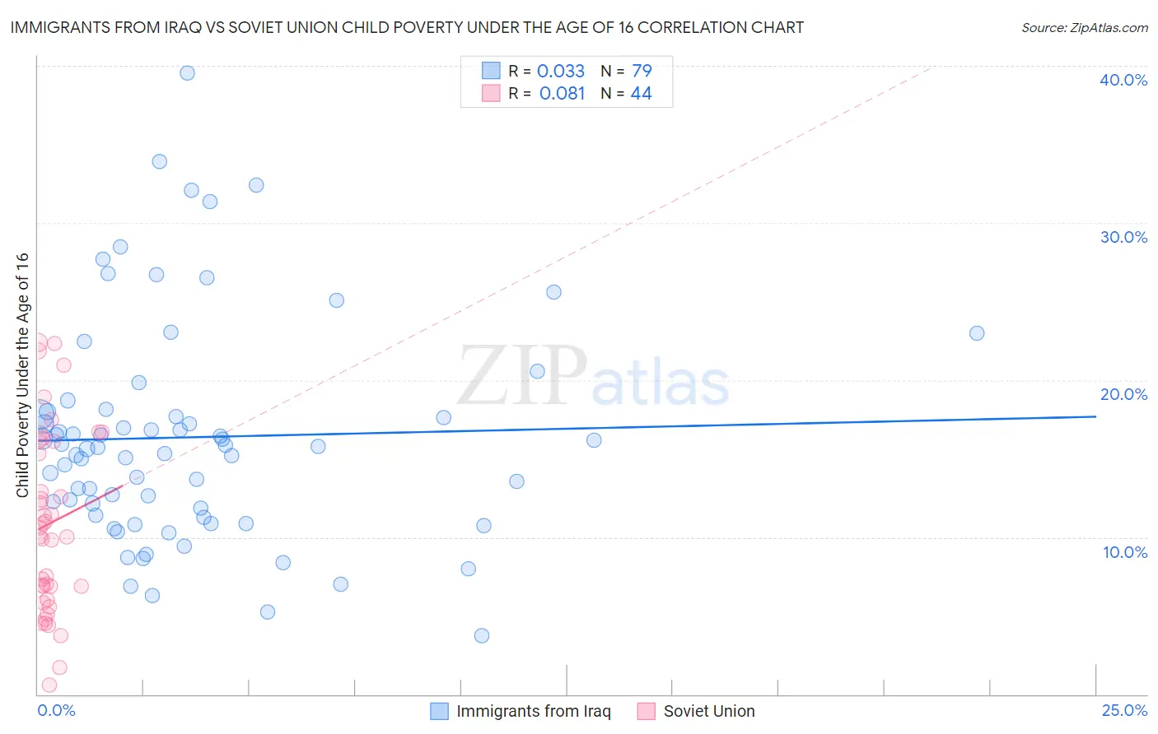Click the blue point lowest on chart near 4%

(482, 635)
